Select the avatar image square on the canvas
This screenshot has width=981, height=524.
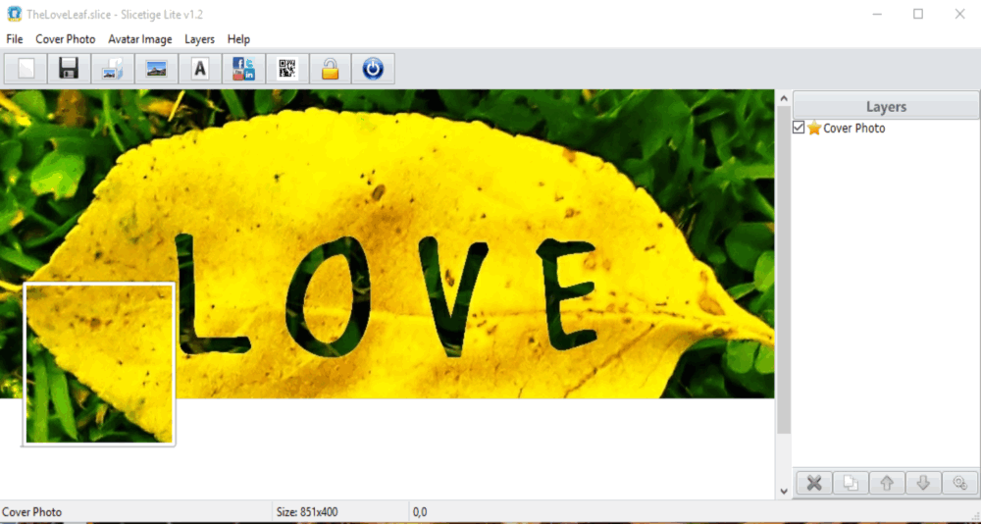click(99, 364)
